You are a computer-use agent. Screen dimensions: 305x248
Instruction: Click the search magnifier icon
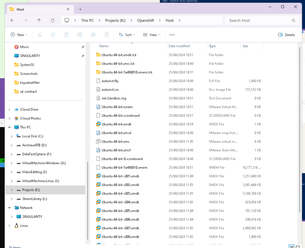[x=294, y=21]
